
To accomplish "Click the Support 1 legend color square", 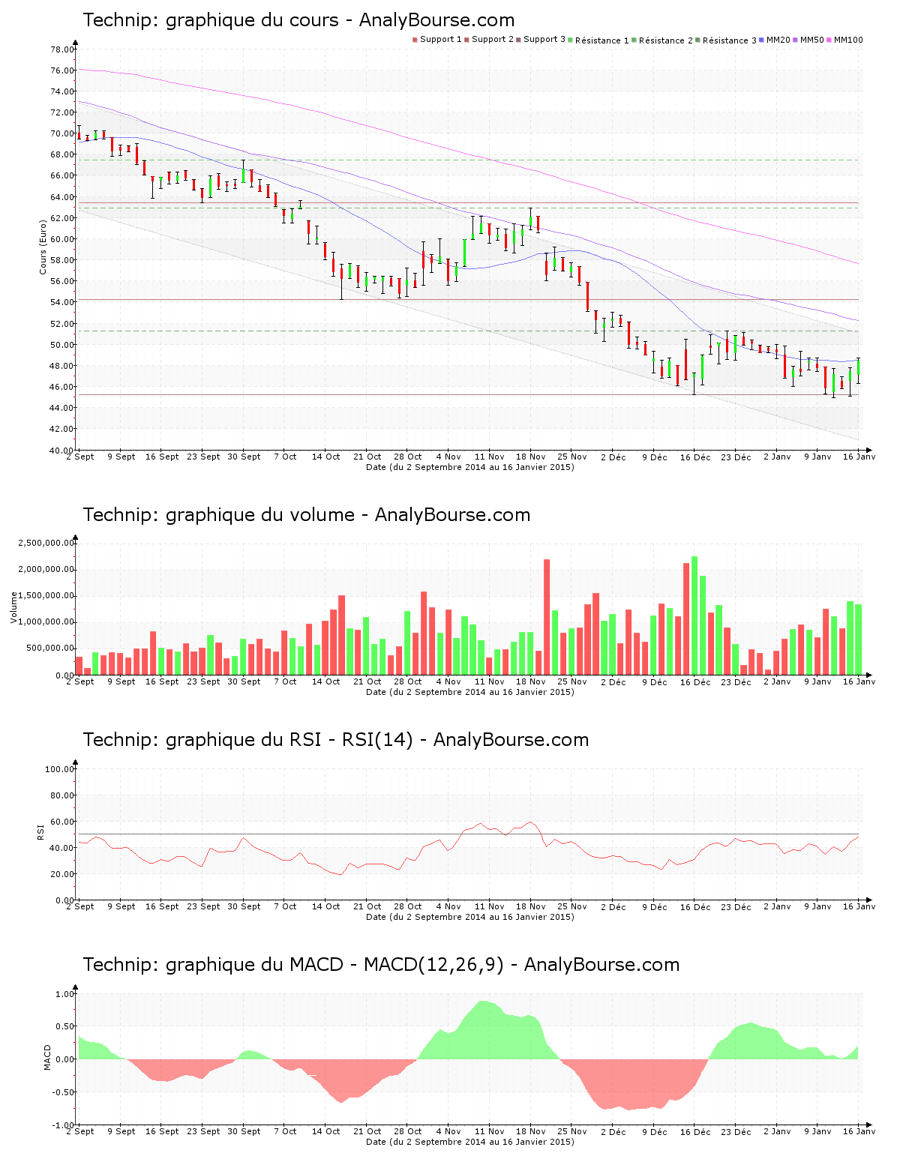I will [x=415, y=40].
